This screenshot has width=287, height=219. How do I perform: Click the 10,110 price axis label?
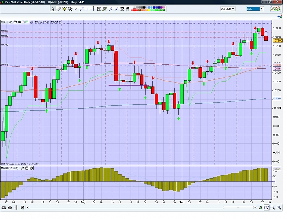click(x=276, y=99)
